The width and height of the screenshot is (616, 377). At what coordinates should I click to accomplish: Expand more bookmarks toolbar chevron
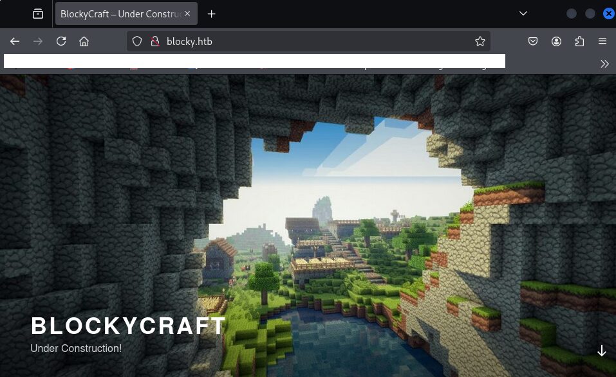tap(604, 64)
